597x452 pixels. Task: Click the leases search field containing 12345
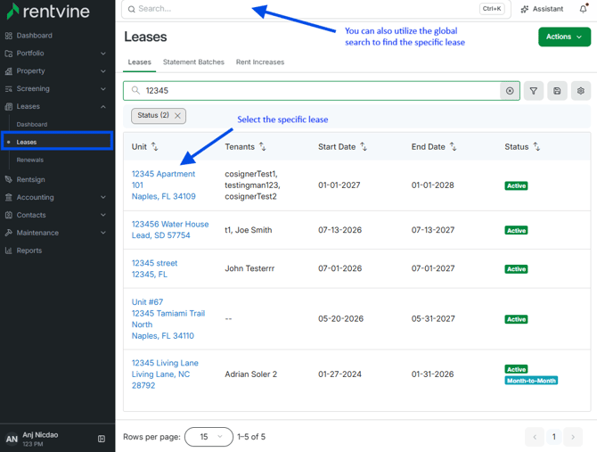click(x=322, y=91)
